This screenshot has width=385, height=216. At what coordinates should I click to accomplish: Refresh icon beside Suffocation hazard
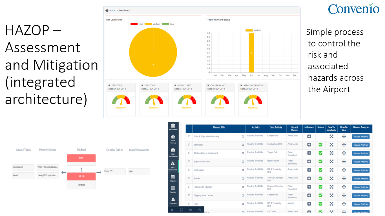pos(189,170)
